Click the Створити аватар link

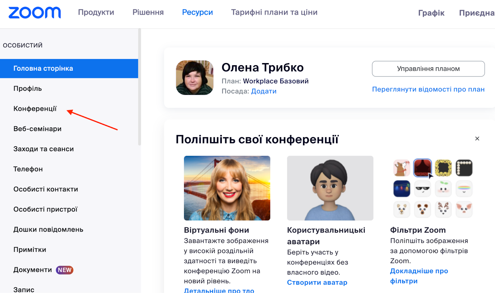coord(317,282)
